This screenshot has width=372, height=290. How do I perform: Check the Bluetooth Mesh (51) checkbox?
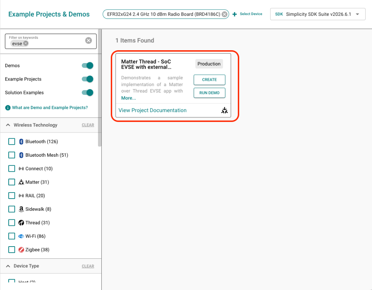[x=12, y=155]
